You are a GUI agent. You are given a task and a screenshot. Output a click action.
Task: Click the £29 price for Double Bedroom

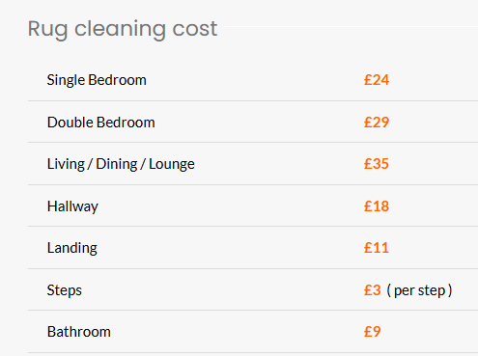coord(377,123)
